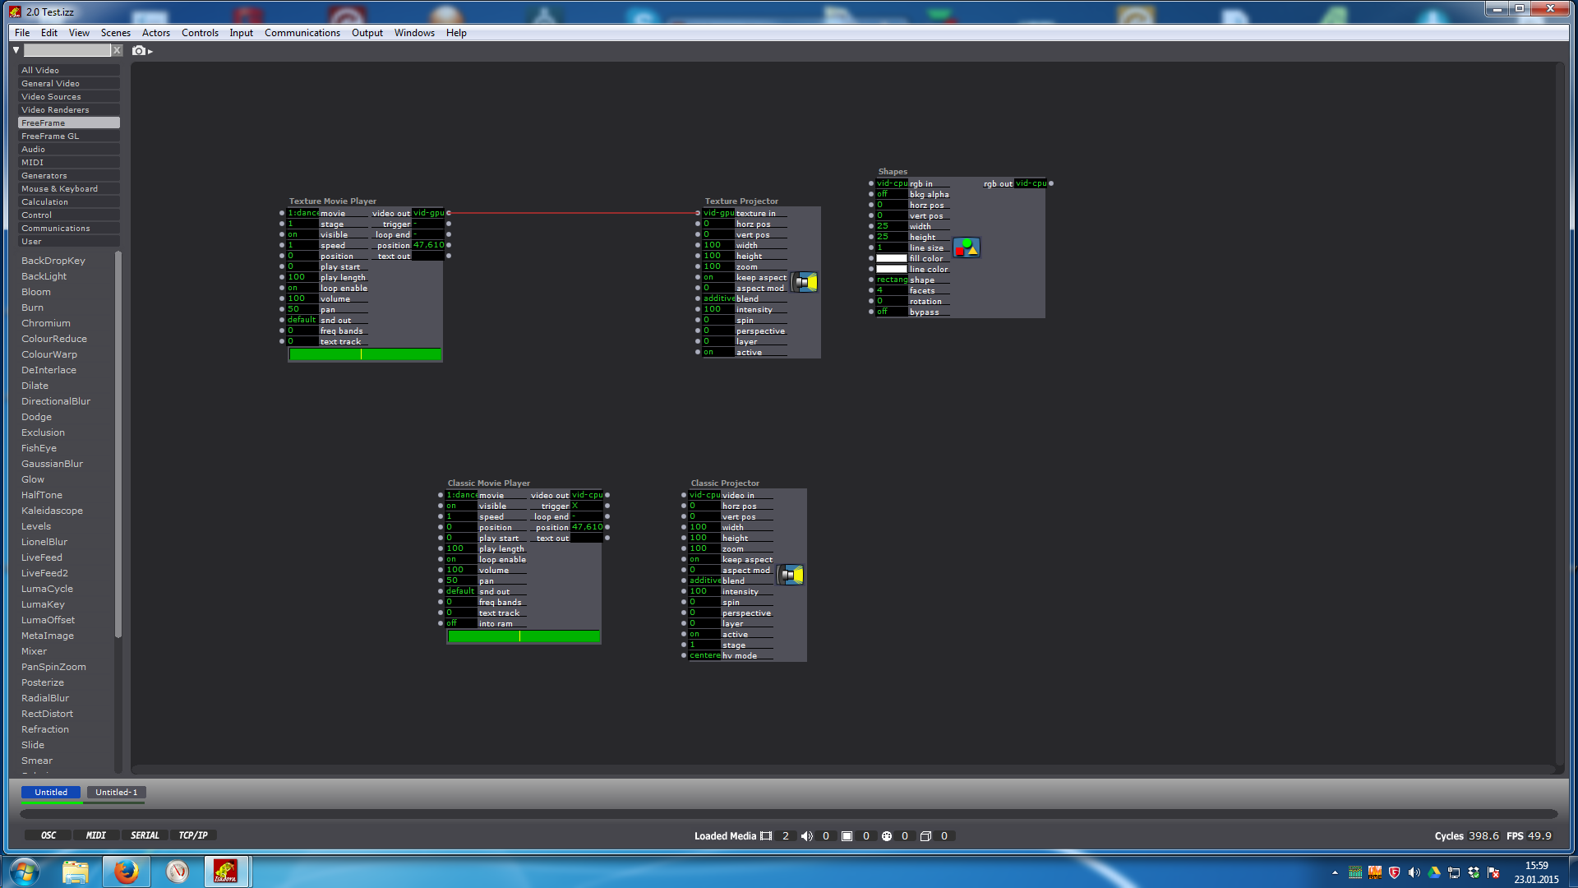Select the FreeFrame GL category
The width and height of the screenshot is (1578, 888).
(x=69, y=136)
